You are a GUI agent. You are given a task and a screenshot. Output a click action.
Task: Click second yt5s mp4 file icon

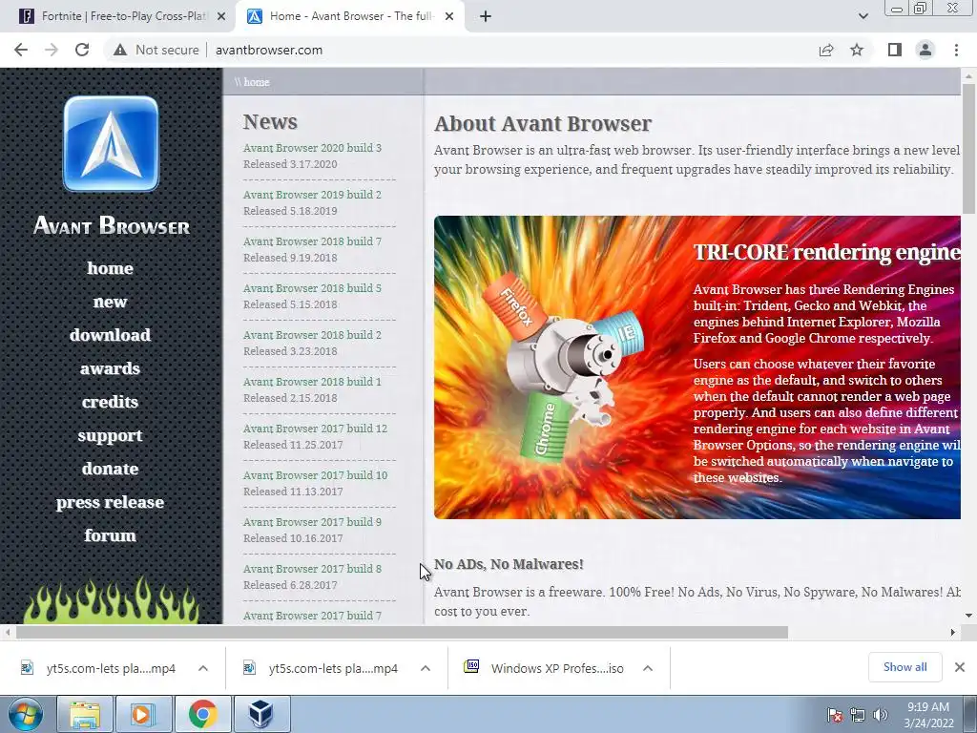pyautogui.click(x=249, y=667)
